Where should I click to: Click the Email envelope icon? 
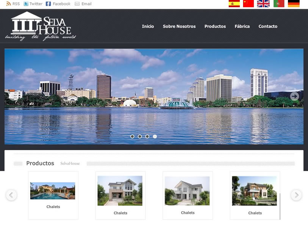click(x=77, y=4)
